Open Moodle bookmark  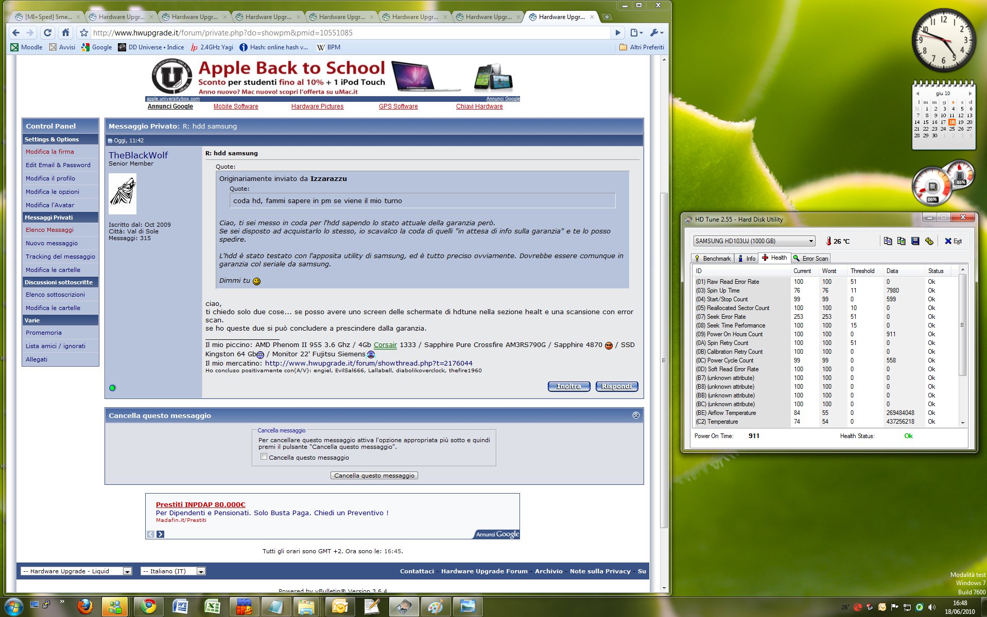click(x=27, y=47)
